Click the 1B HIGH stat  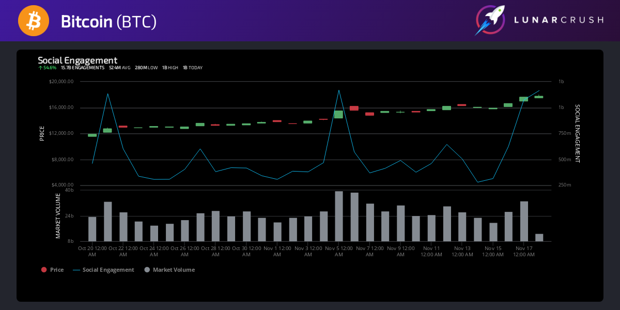[170, 68]
